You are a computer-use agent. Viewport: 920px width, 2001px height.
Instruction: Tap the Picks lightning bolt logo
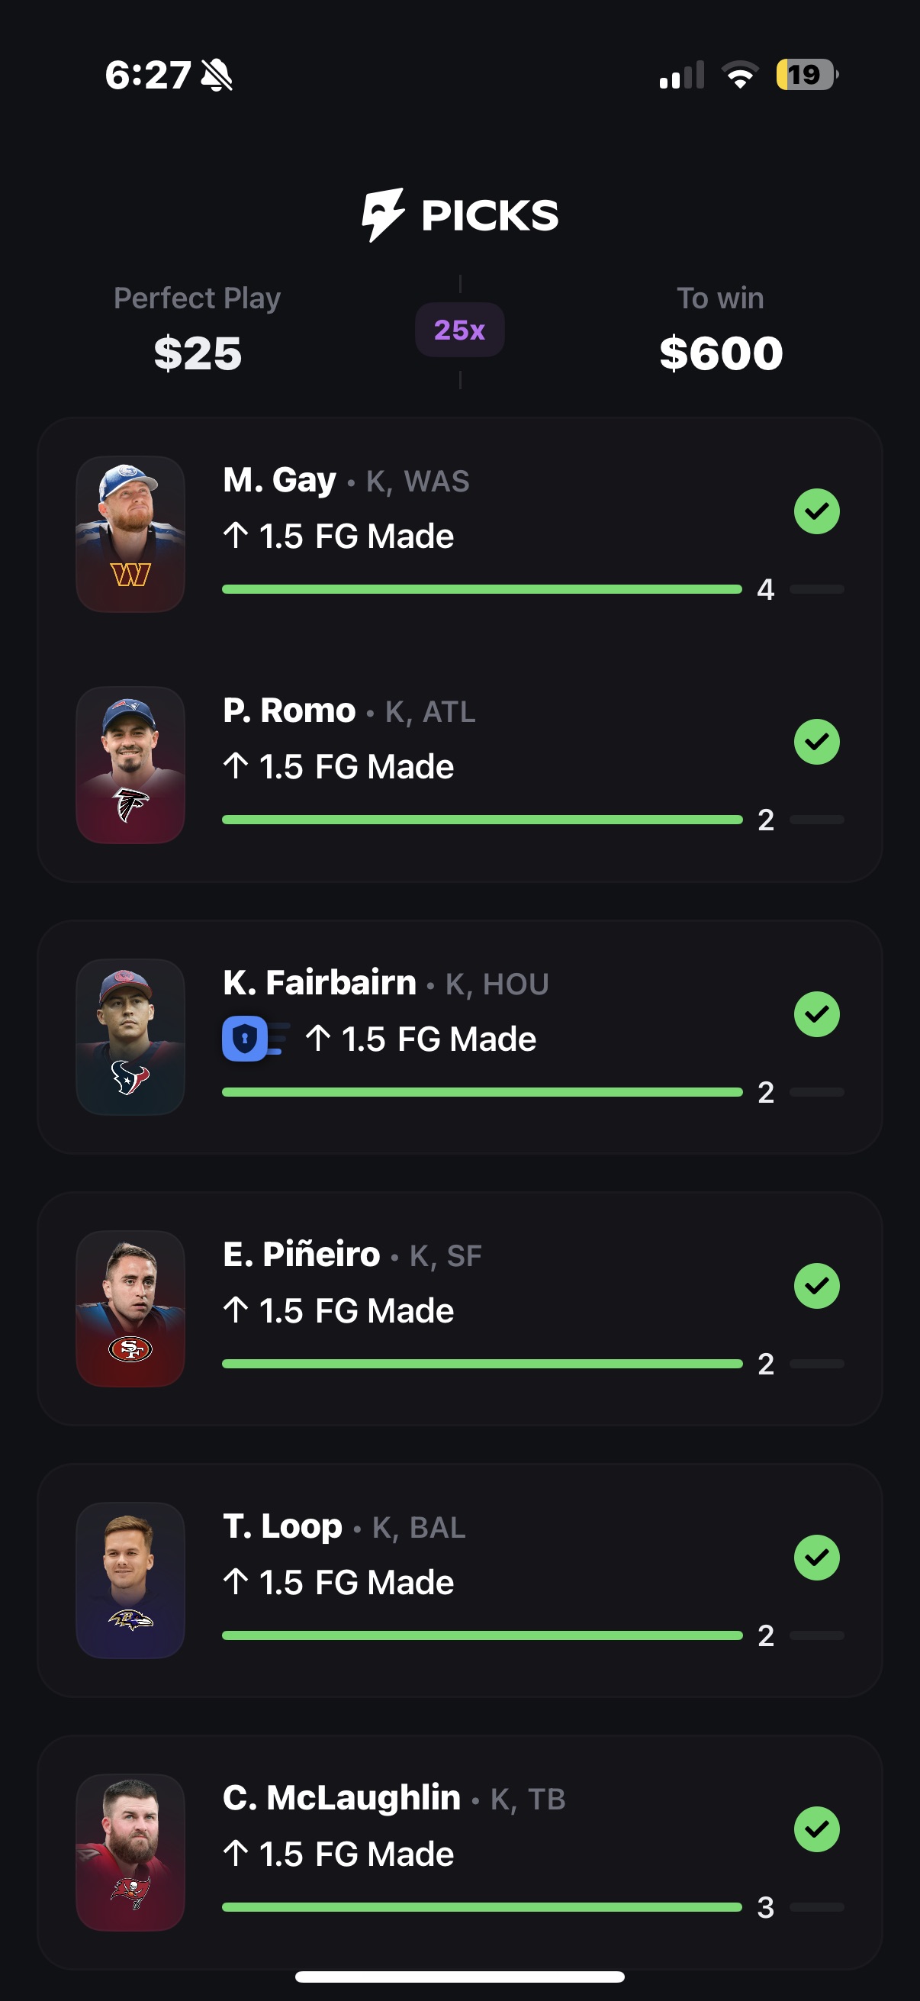[383, 214]
